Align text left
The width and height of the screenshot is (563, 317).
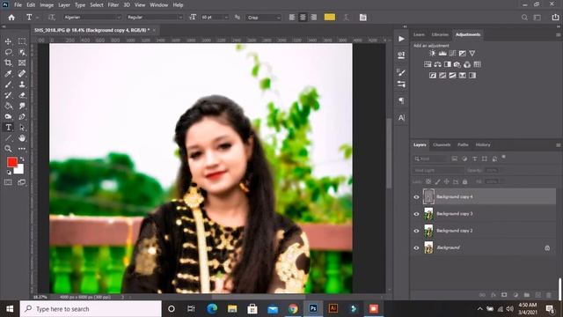(x=292, y=18)
